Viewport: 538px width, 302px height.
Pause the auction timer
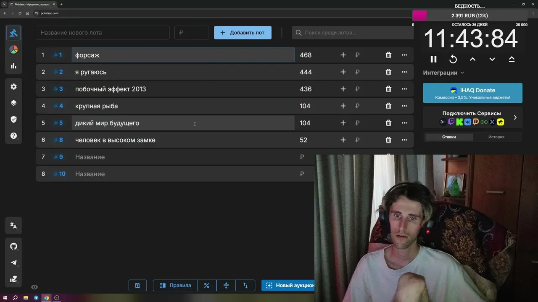pyautogui.click(x=433, y=59)
